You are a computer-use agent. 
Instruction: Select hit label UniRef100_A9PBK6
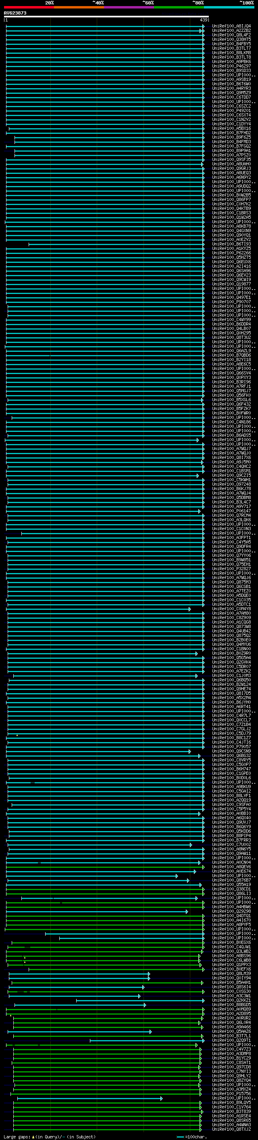click(231, 61)
